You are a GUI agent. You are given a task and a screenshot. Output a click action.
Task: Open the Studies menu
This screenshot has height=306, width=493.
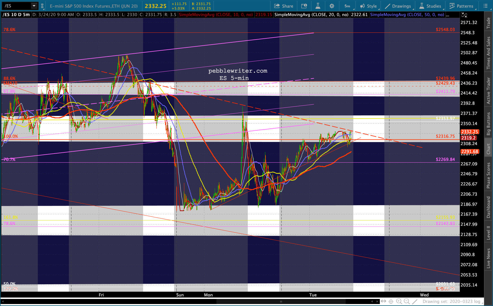[430, 6]
